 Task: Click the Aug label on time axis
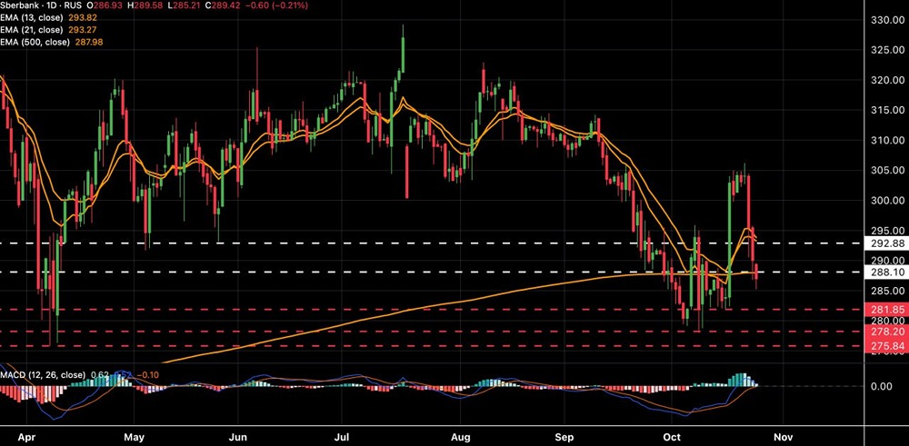(460, 436)
